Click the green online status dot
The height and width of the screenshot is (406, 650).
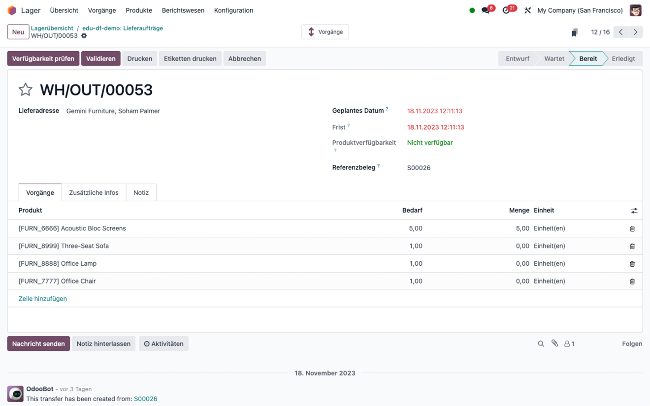pos(472,10)
